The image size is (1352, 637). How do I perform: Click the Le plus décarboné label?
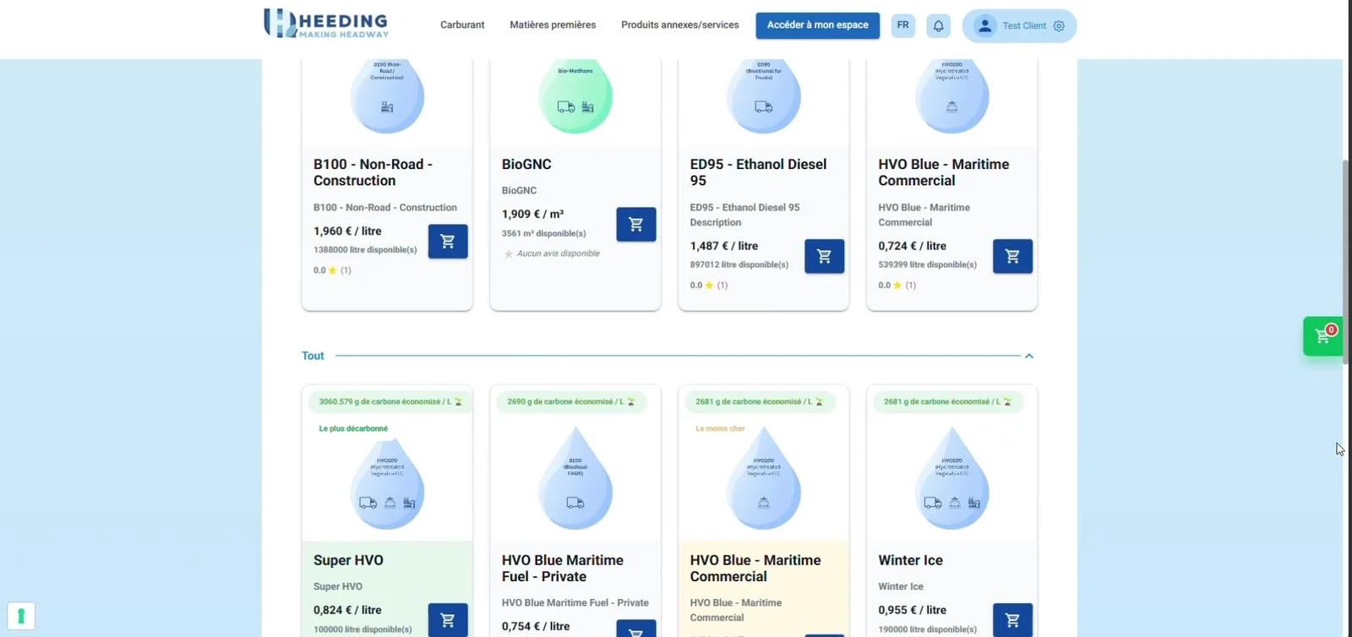tap(353, 429)
